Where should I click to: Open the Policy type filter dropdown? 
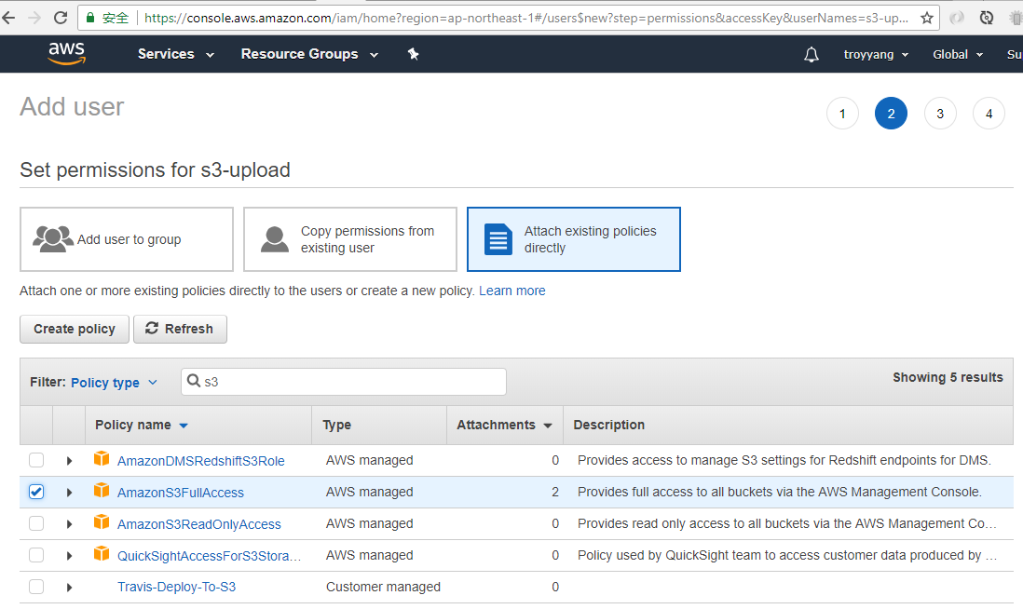[x=114, y=383]
